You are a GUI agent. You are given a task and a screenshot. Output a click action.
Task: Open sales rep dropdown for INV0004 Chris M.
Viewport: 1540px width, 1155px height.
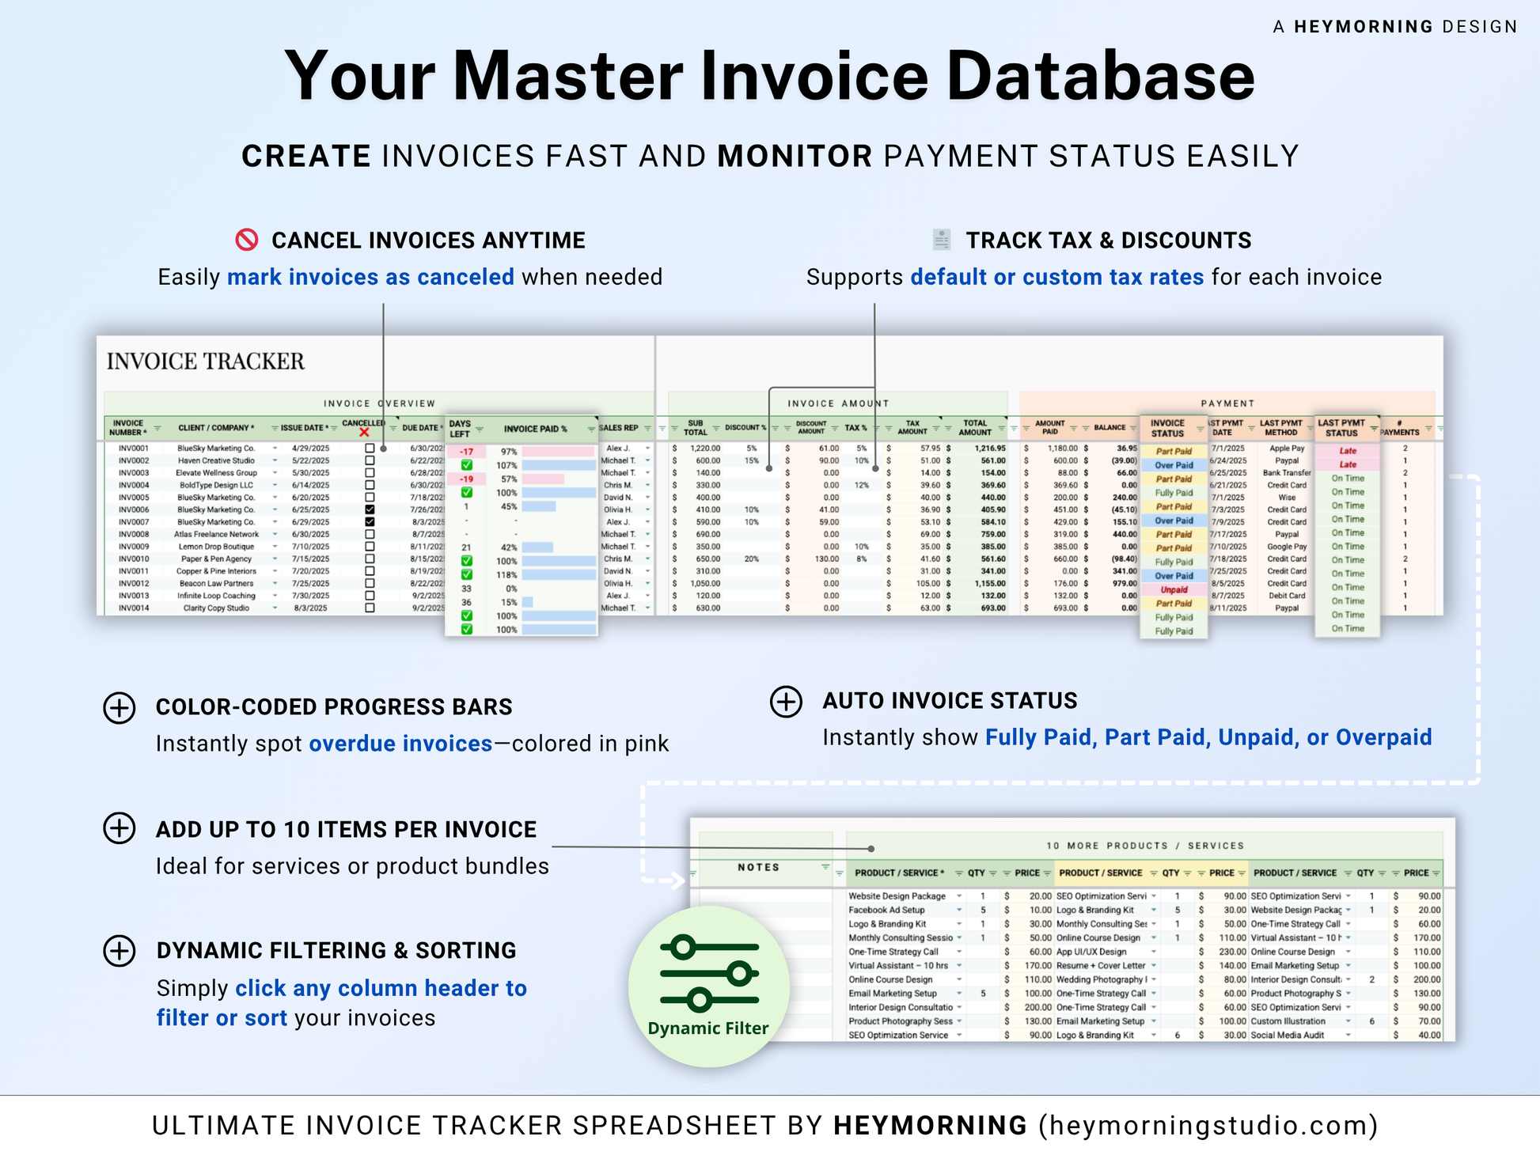647,485
